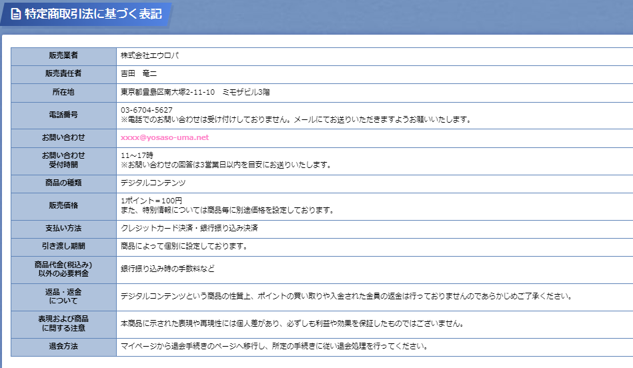Select the 返品・返金について label cell
The height and width of the screenshot is (368, 633).
(x=63, y=297)
